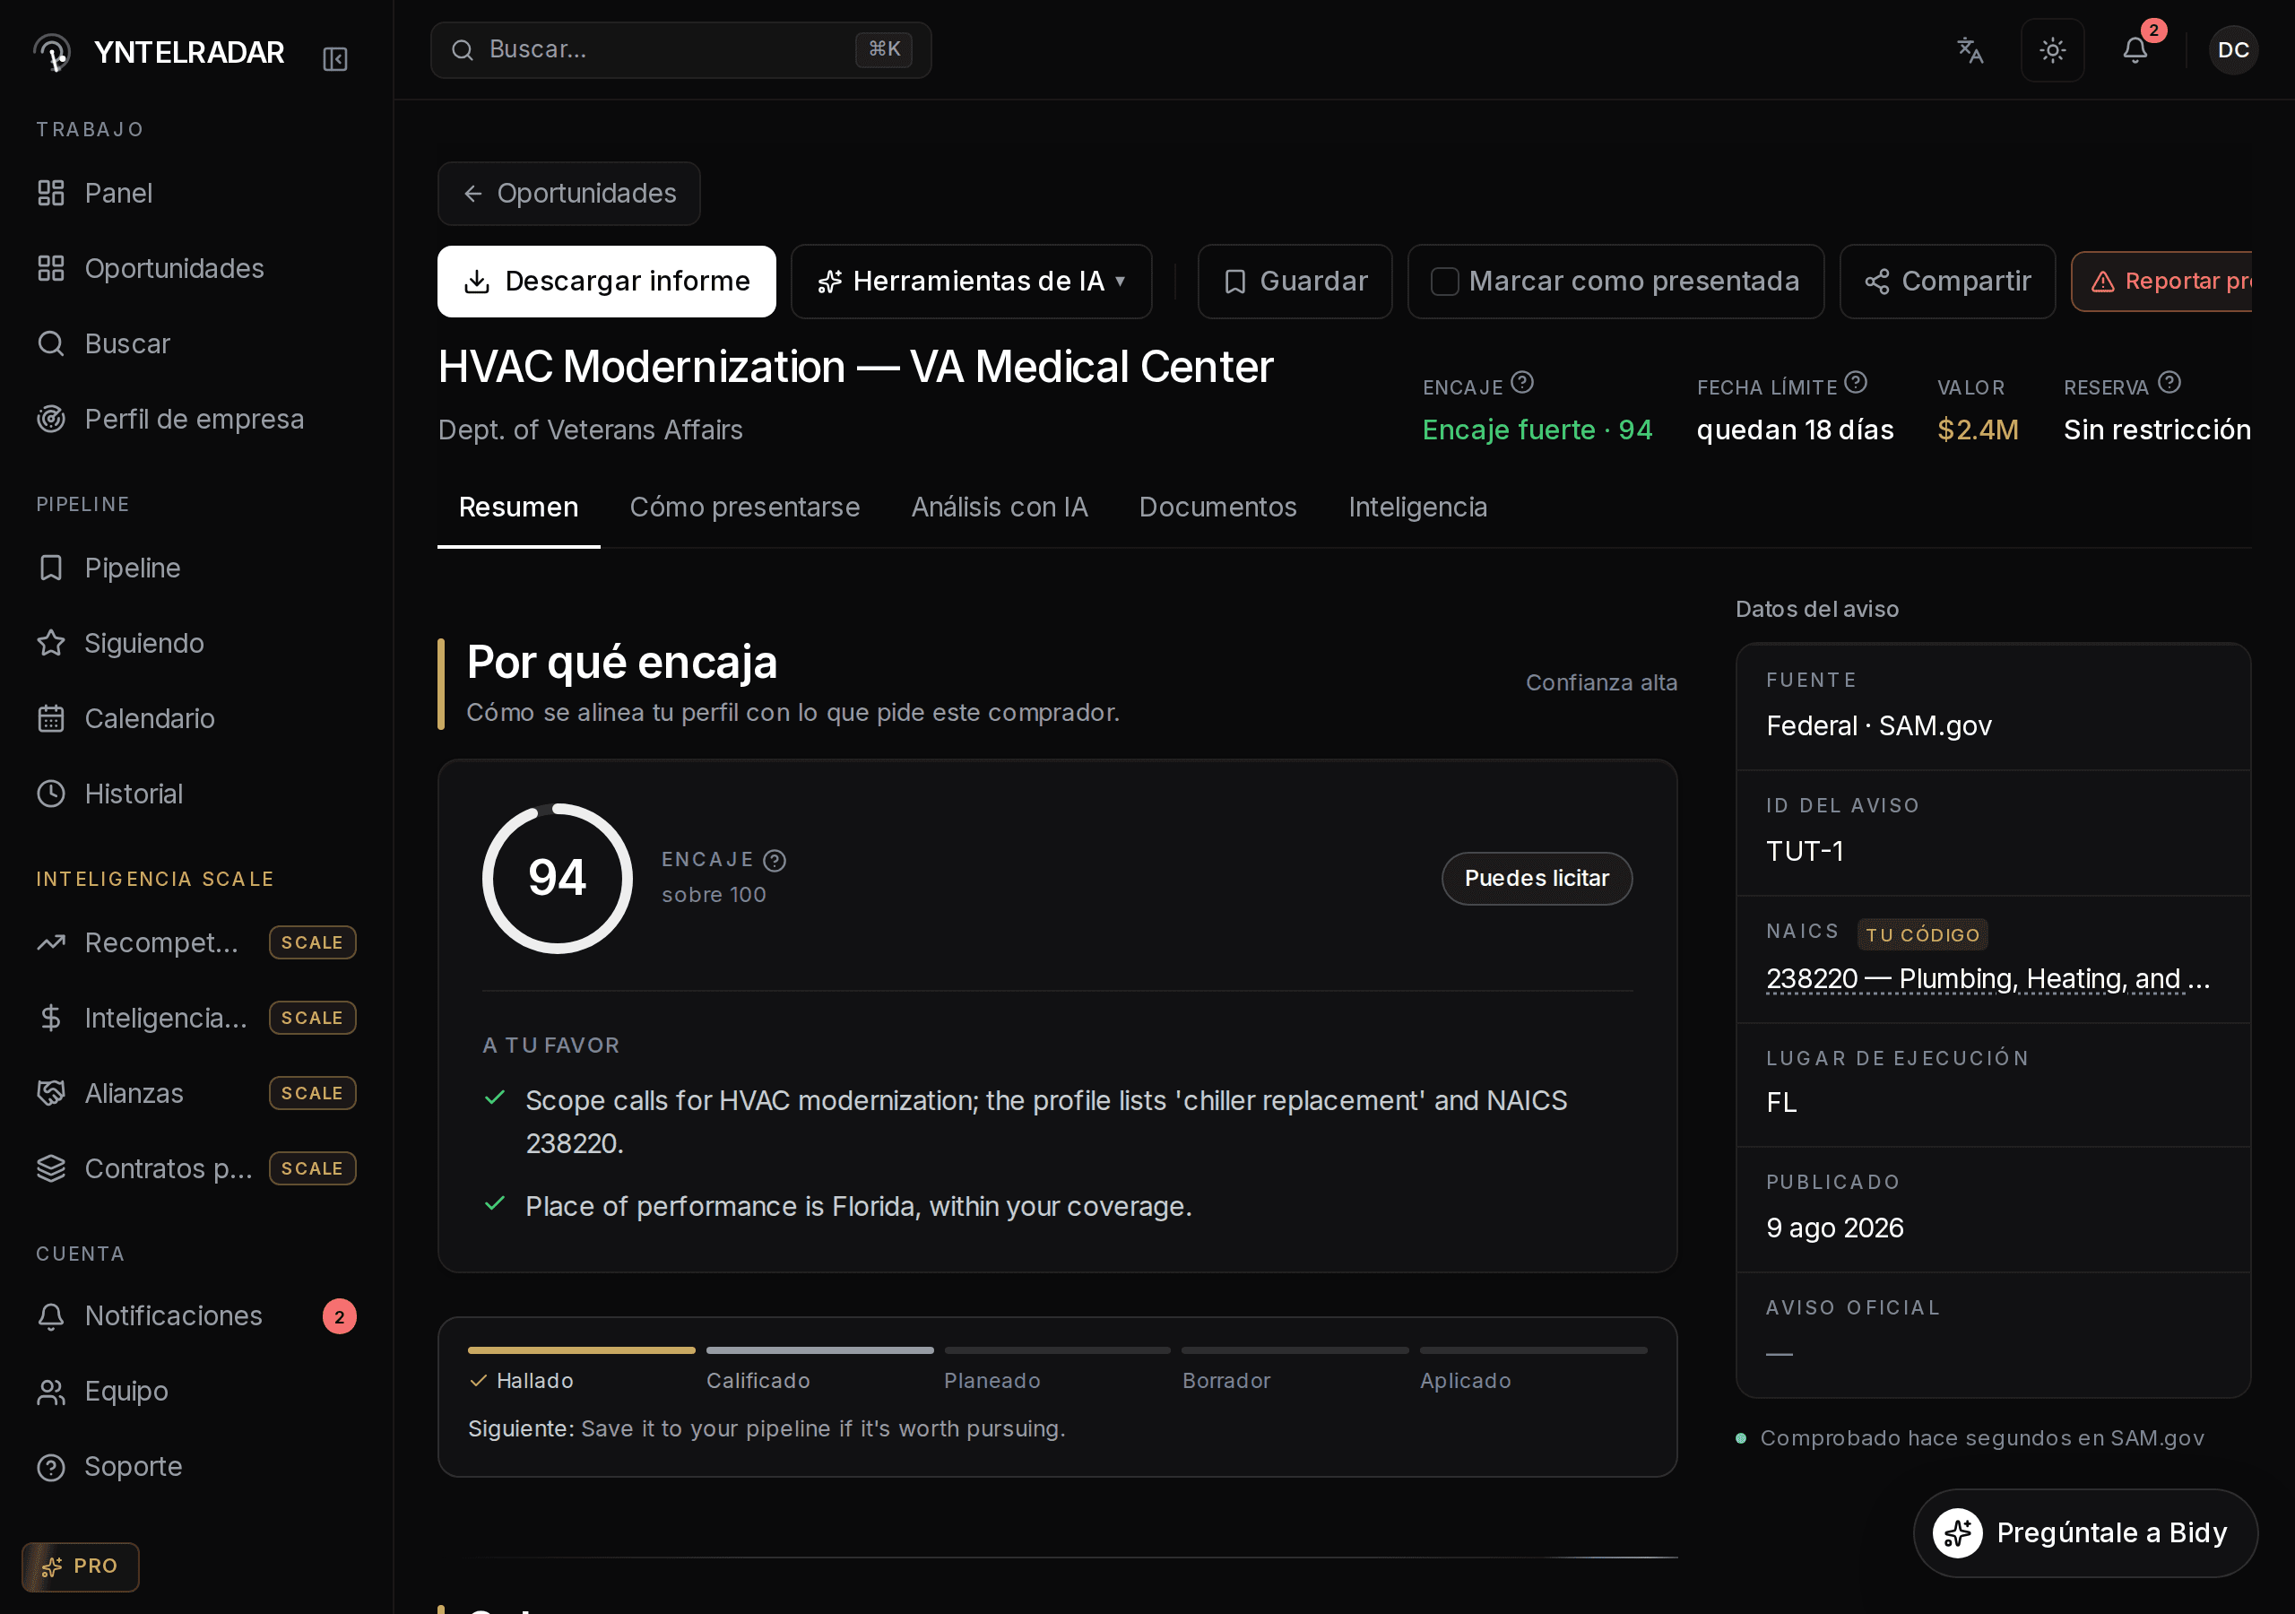Open Alianzas in the sidebar
The height and width of the screenshot is (1614, 2295).
197,1093
